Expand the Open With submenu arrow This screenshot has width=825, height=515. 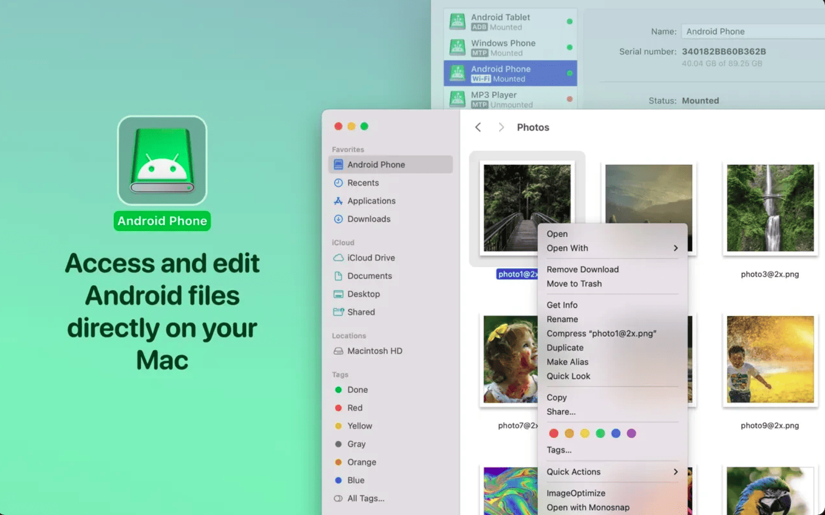pyautogui.click(x=675, y=248)
